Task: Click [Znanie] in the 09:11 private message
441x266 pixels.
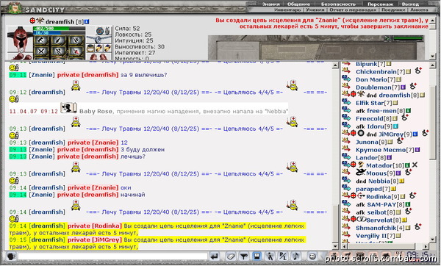Action: 42,75
